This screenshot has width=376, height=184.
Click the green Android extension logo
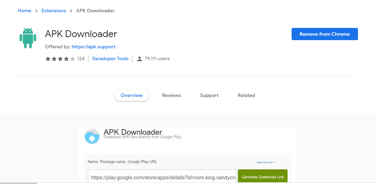(x=28, y=38)
